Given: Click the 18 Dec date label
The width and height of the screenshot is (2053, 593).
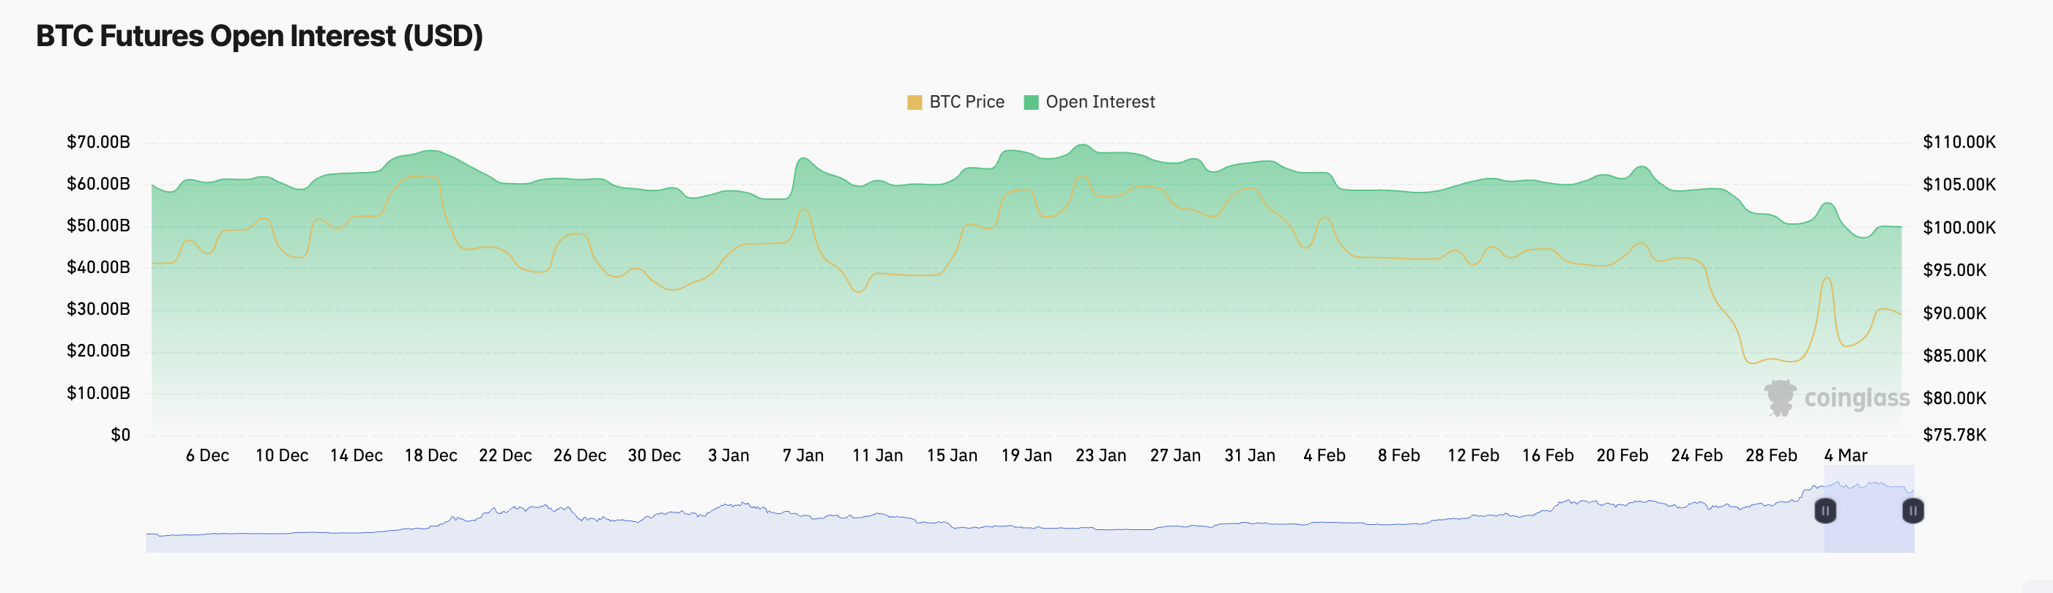Looking at the screenshot, I should point(431,455).
